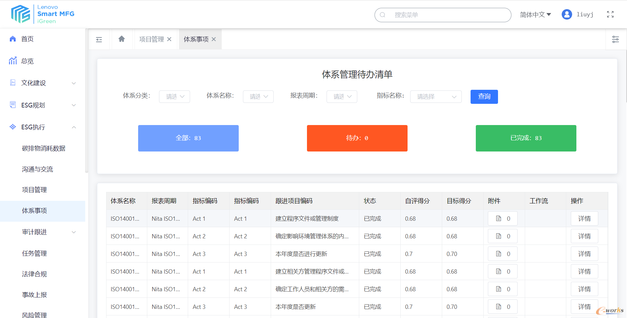The width and height of the screenshot is (627, 318).
Task: Click the 待办: 0 card
Action: (x=357, y=138)
